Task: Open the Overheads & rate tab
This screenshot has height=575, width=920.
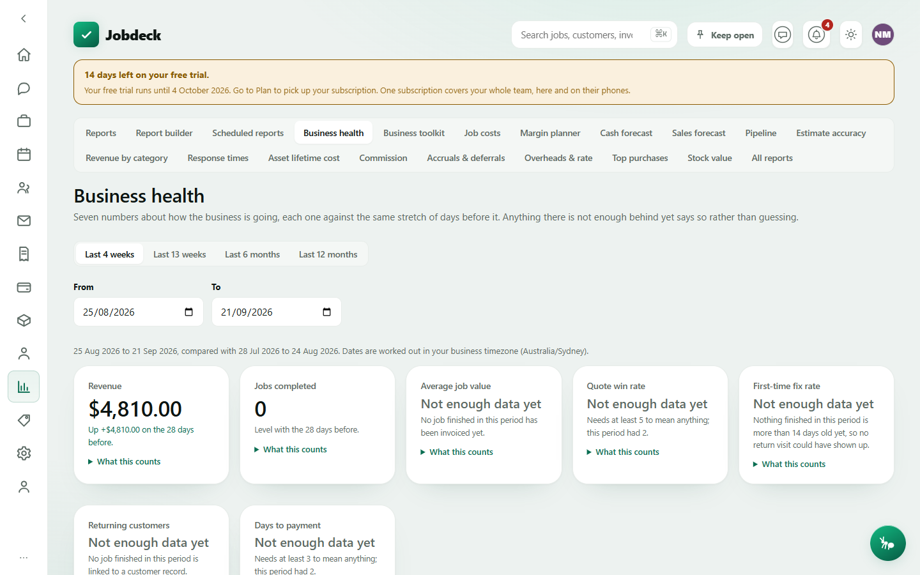Action: 558,158
